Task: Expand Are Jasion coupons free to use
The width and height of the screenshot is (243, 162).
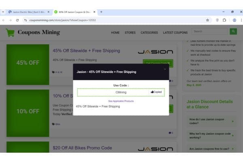Action: point(211,149)
